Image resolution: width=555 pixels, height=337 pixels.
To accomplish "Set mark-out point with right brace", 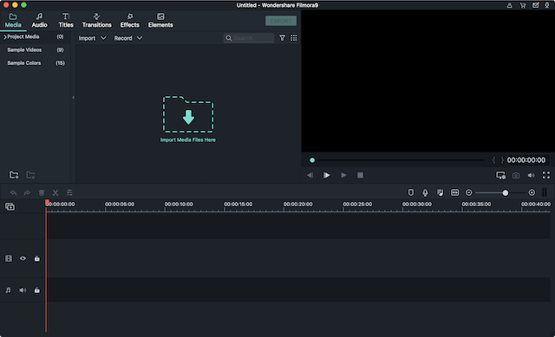I will click(502, 160).
